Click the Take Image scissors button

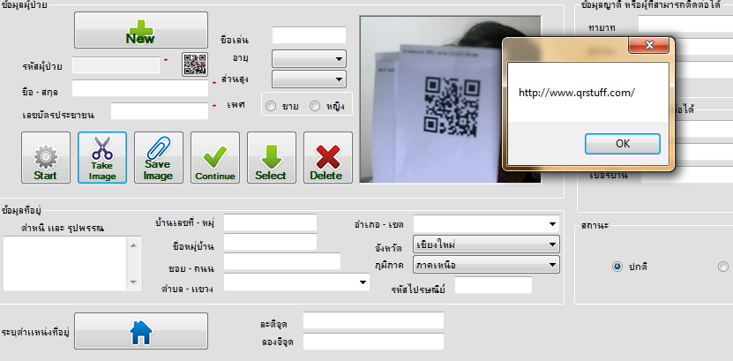[x=102, y=157]
